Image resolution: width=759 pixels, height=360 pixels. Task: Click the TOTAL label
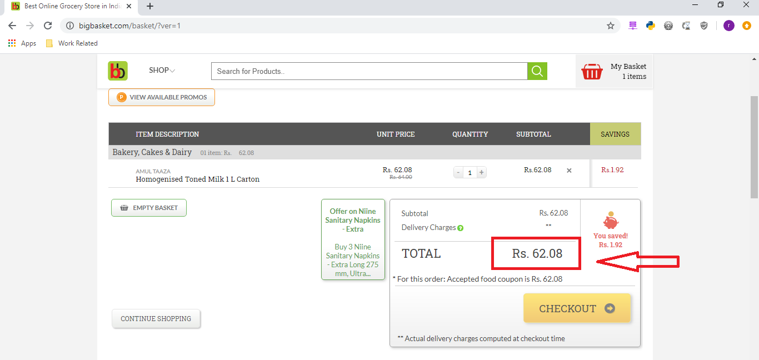point(421,254)
